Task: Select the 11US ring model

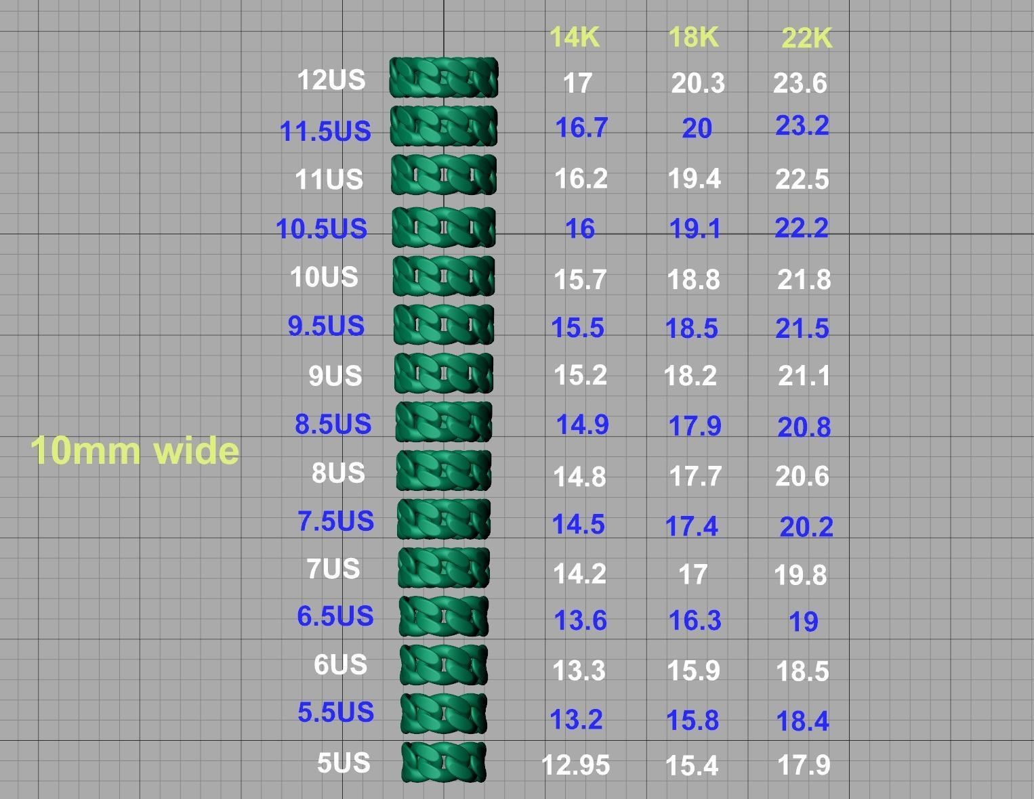Action: pyautogui.click(x=444, y=175)
